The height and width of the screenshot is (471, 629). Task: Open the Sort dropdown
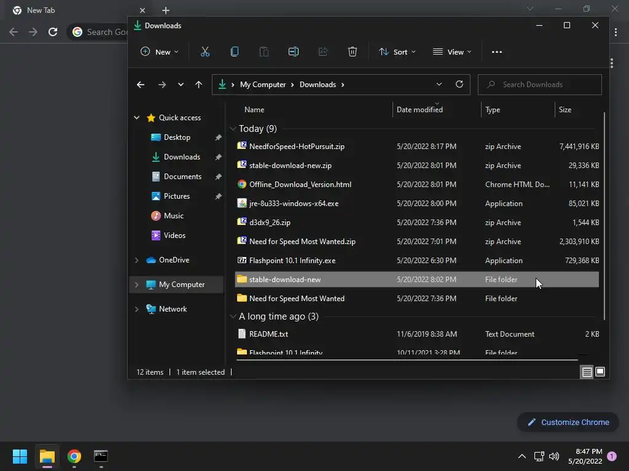point(397,52)
